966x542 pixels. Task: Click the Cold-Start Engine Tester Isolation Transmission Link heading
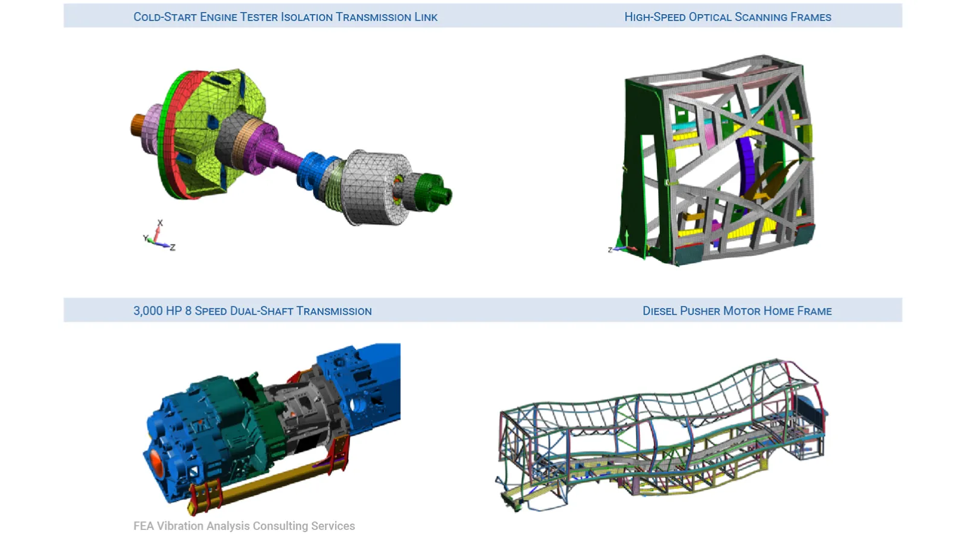tap(285, 17)
